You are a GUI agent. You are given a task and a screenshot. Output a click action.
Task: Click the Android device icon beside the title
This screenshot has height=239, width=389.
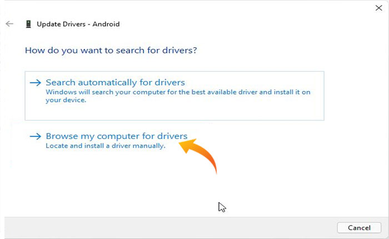(28, 24)
